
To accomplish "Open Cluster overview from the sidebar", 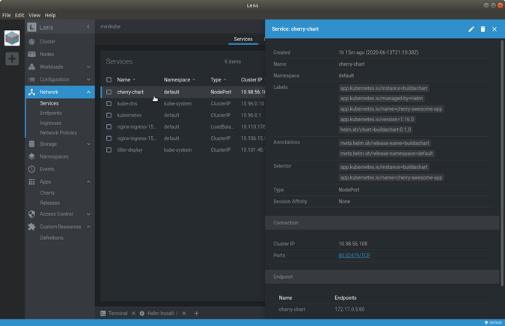I will (47, 42).
